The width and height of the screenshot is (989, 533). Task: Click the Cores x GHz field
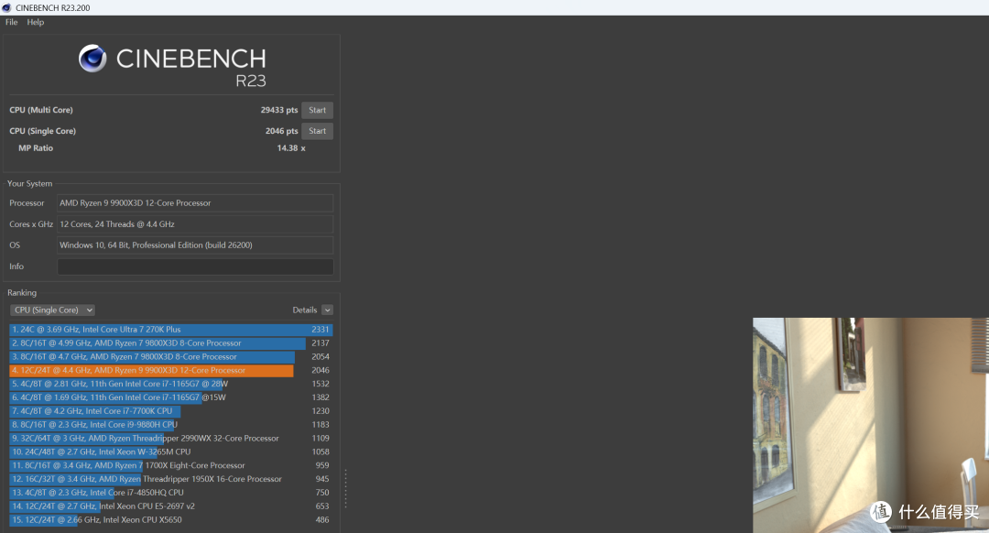[195, 224]
